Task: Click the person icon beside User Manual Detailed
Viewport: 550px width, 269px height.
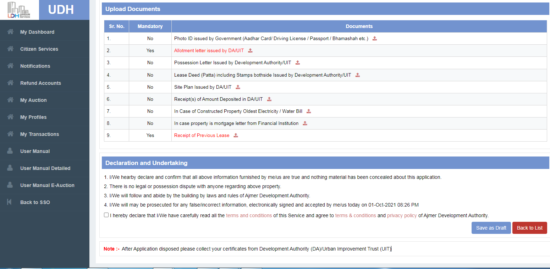Action: 10,168
